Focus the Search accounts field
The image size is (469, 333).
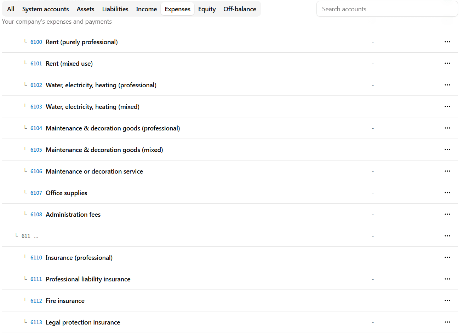(x=387, y=9)
